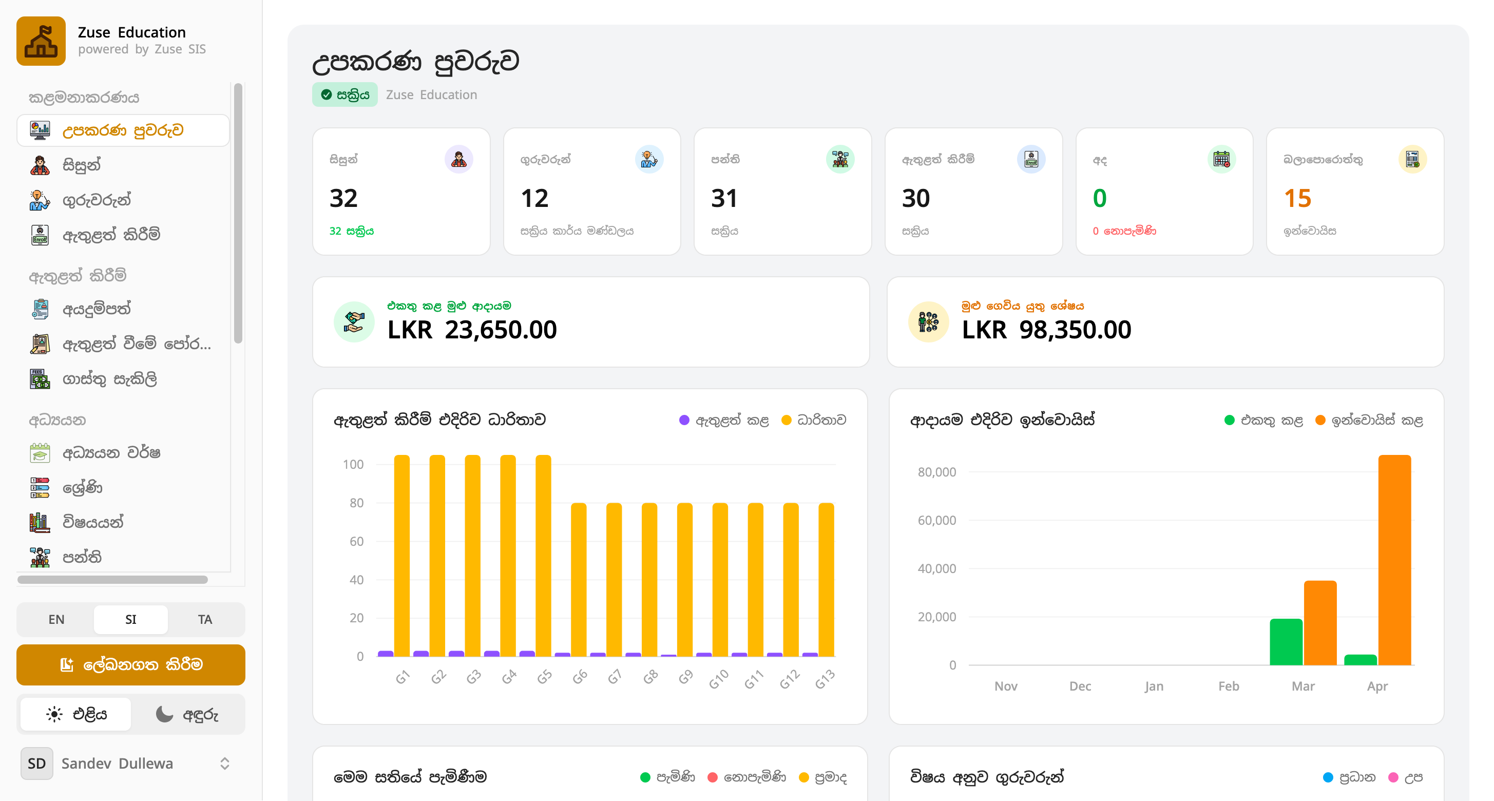Click the sidebar vertical scrollbar

point(238,214)
